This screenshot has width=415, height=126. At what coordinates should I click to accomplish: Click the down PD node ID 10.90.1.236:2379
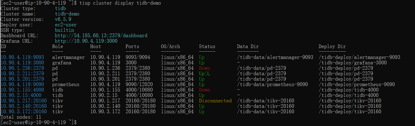22,68
